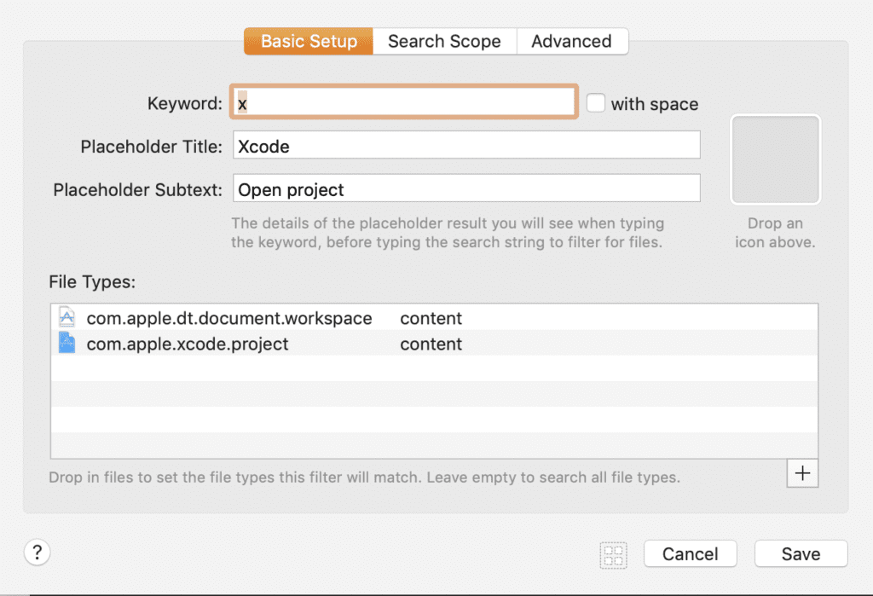Click the plus button to add file type

(x=801, y=473)
